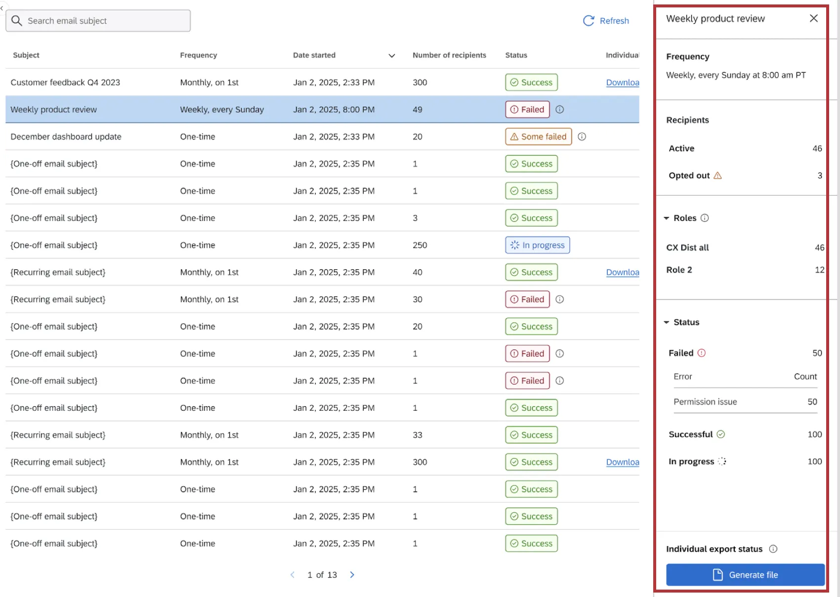Click the next page arrow in pagination

pos(352,575)
